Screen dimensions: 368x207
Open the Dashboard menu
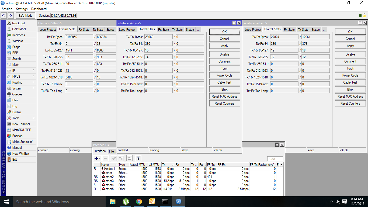[39, 9]
